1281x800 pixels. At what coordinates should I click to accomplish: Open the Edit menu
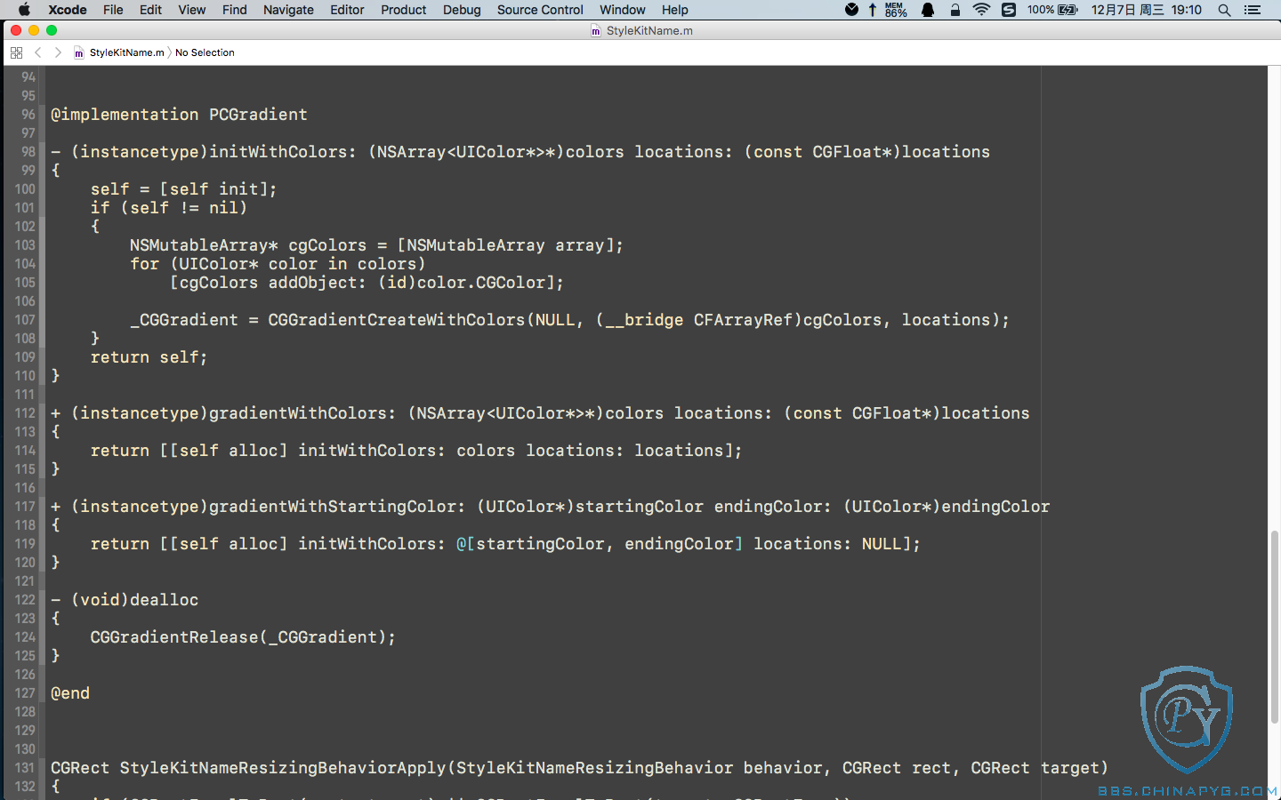click(x=150, y=10)
